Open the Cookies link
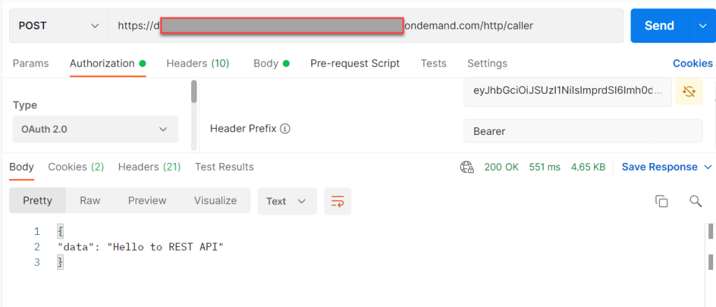 pyautogui.click(x=692, y=64)
